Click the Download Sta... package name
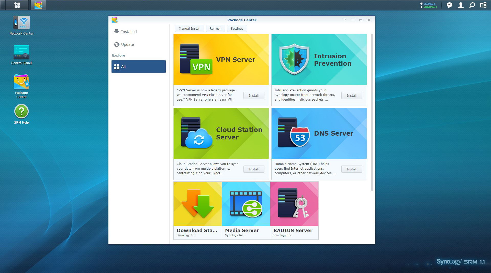The width and height of the screenshot is (491, 273). [197, 230]
